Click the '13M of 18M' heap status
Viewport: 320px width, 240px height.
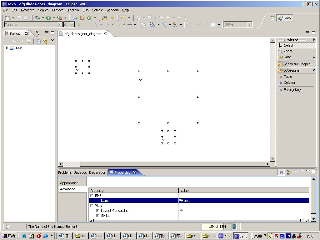[217, 227]
